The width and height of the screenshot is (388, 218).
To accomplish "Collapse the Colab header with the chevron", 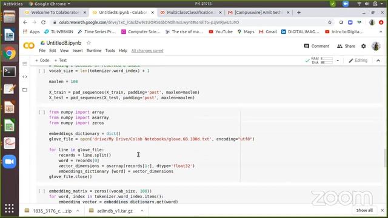I will tap(378, 61).
